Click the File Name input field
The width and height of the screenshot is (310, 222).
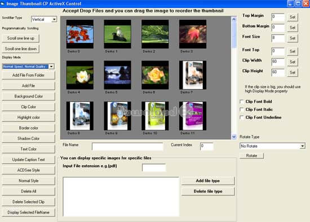pos(127,146)
